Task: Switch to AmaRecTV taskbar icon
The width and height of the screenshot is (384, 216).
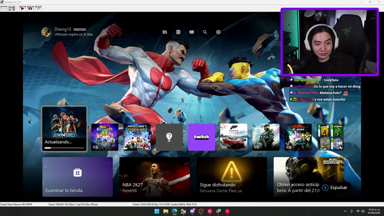Action: [183, 211]
